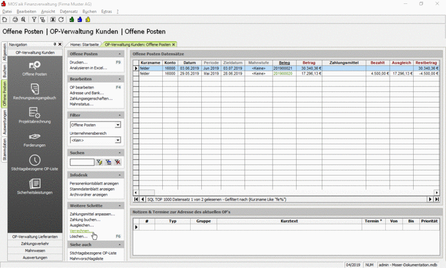Open the Bearbeiten menu
Image resolution: width=446 pixels, height=268 pixels.
coord(26,11)
